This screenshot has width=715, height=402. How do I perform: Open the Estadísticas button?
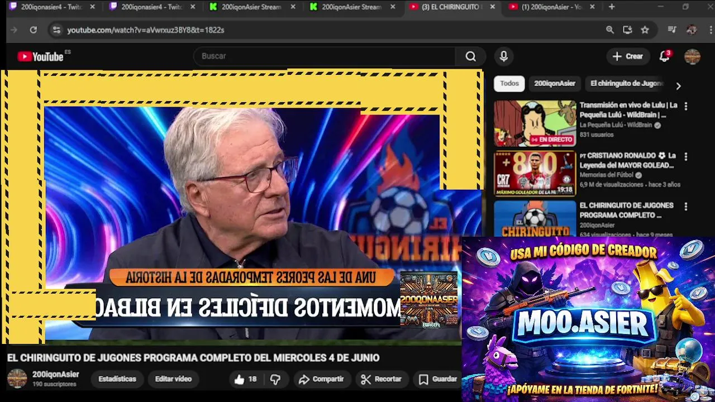click(117, 379)
